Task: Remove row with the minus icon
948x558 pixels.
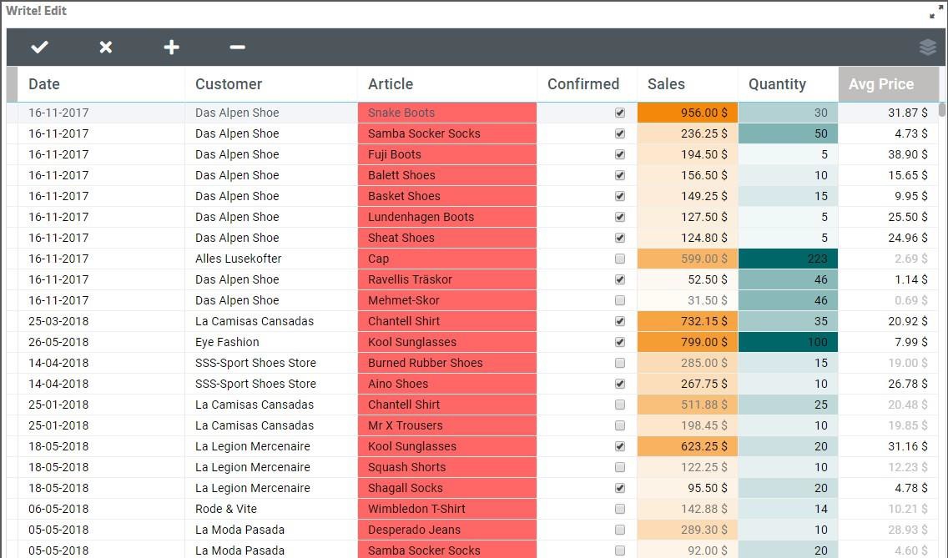Action: tap(238, 48)
